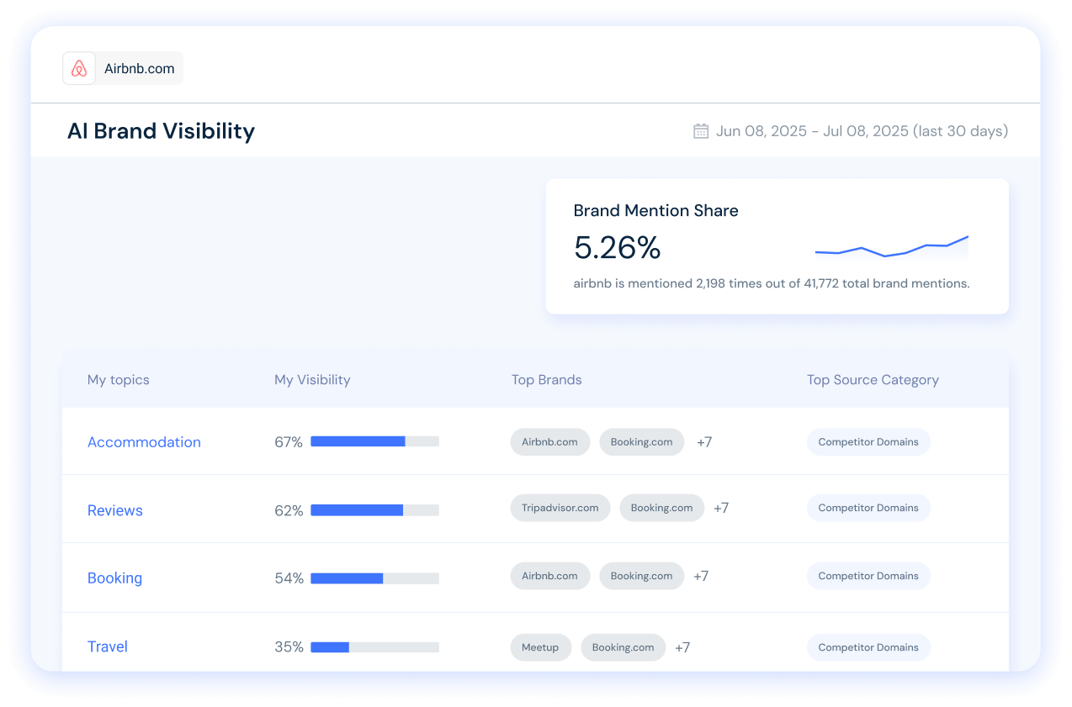Click the Reviews 62% visibility bar
The image size is (1072, 707).
point(374,510)
